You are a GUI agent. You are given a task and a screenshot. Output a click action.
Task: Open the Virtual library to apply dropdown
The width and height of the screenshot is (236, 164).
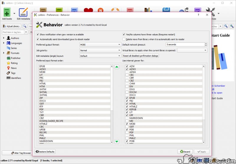[192, 50]
